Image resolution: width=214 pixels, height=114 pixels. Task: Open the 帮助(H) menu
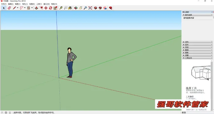[54, 4]
